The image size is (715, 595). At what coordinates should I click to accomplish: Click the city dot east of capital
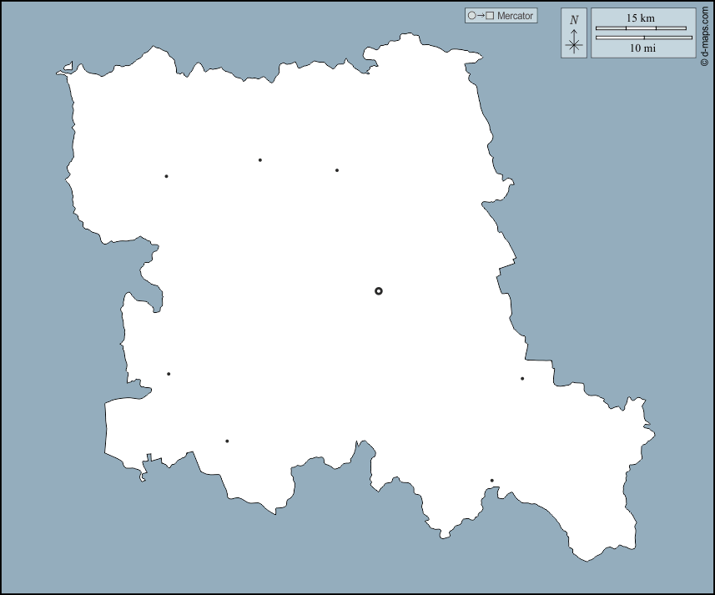click(x=522, y=378)
